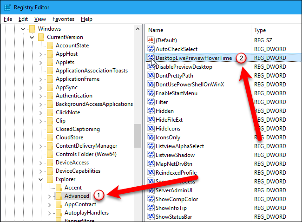
Task: Open the Favorites menu
Action: point(63,19)
